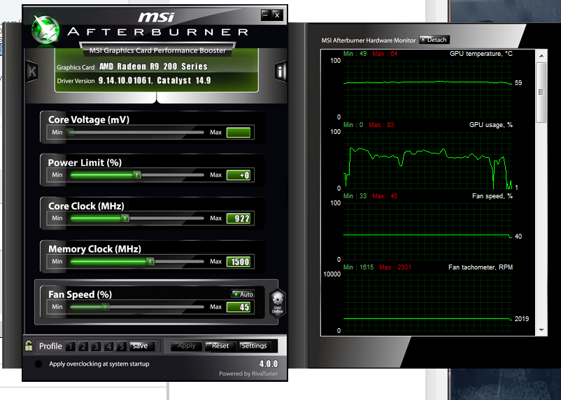Click the MSI Afterburner jet logo
Screen dimensions: 561x400
45,30
